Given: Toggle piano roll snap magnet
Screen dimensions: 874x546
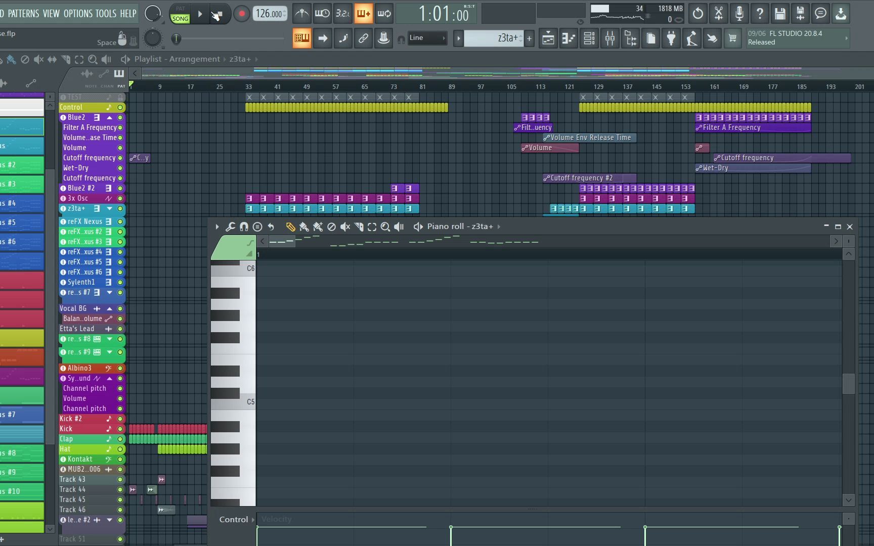Looking at the screenshot, I should (244, 227).
